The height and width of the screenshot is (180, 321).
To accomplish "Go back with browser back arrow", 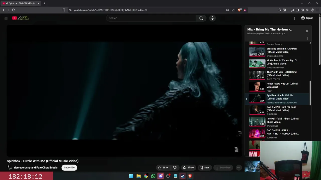I will tap(4, 10).
